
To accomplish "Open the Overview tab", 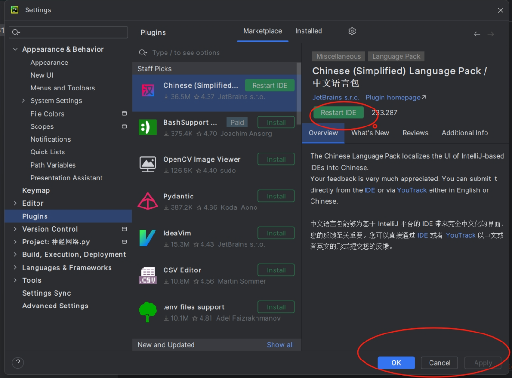I will (x=323, y=133).
